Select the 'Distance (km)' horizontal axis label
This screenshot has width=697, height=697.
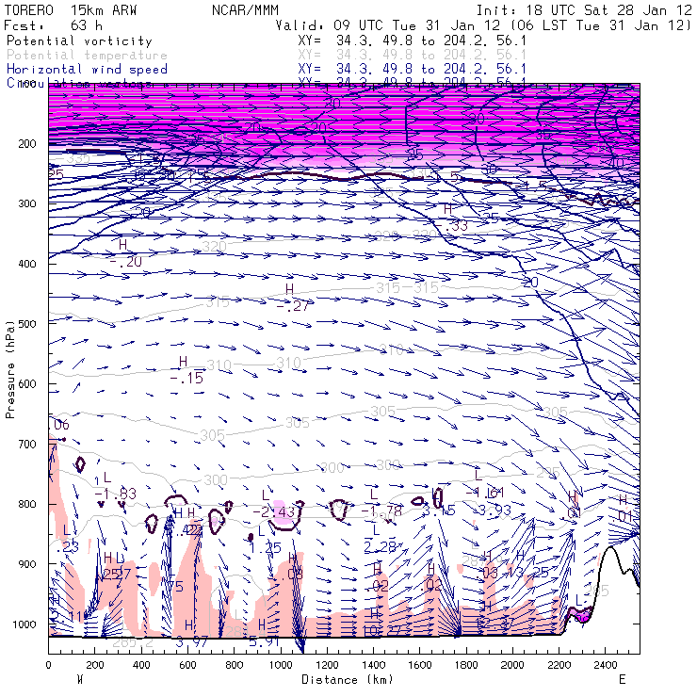tap(348, 679)
